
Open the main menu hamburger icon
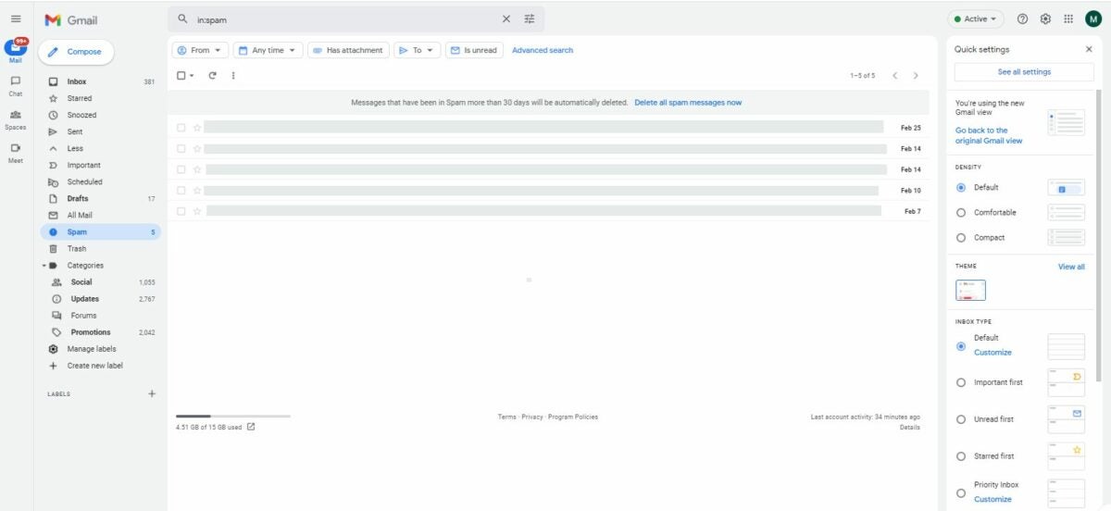point(16,19)
